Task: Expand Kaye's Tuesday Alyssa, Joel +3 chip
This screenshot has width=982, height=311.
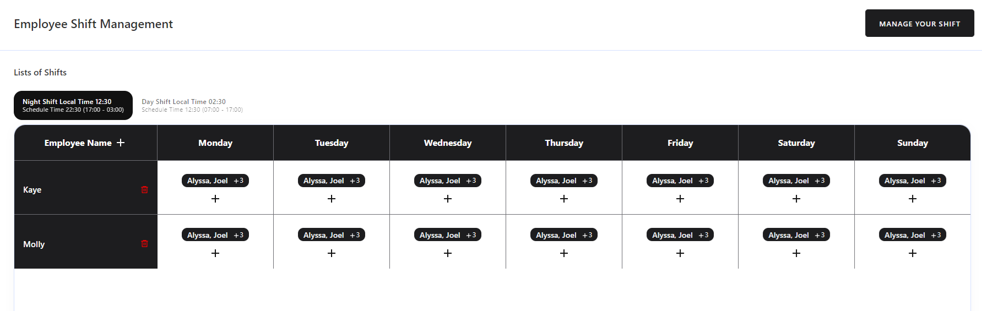Action: coord(332,181)
